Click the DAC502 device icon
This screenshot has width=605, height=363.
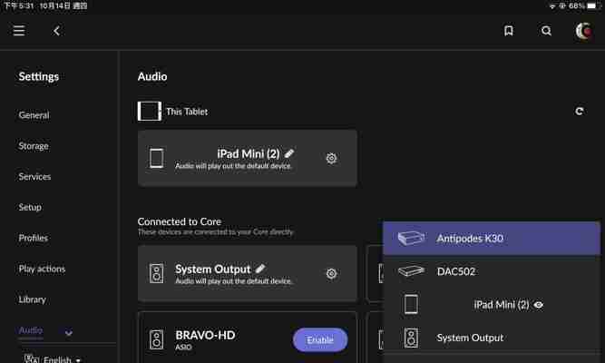click(411, 271)
